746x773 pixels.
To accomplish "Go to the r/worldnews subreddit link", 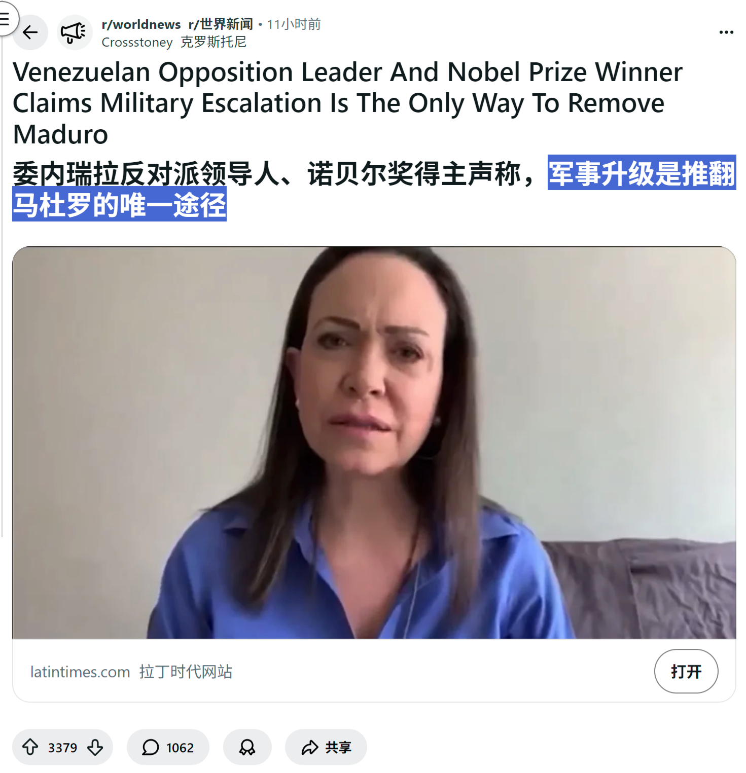I will pyautogui.click(x=141, y=24).
